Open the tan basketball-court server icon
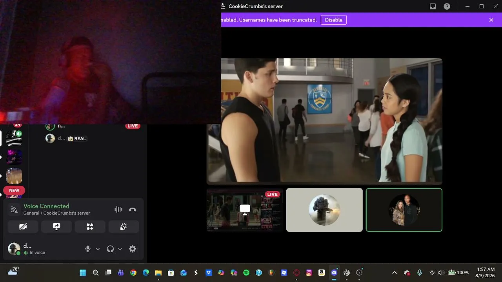The width and height of the screenshot is (502, 282). [14, 176]
